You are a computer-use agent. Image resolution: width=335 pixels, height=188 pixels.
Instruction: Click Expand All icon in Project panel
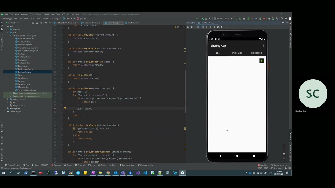click(x=37, y=23)
